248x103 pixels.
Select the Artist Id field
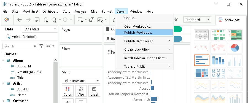click(x=23, y=89)
